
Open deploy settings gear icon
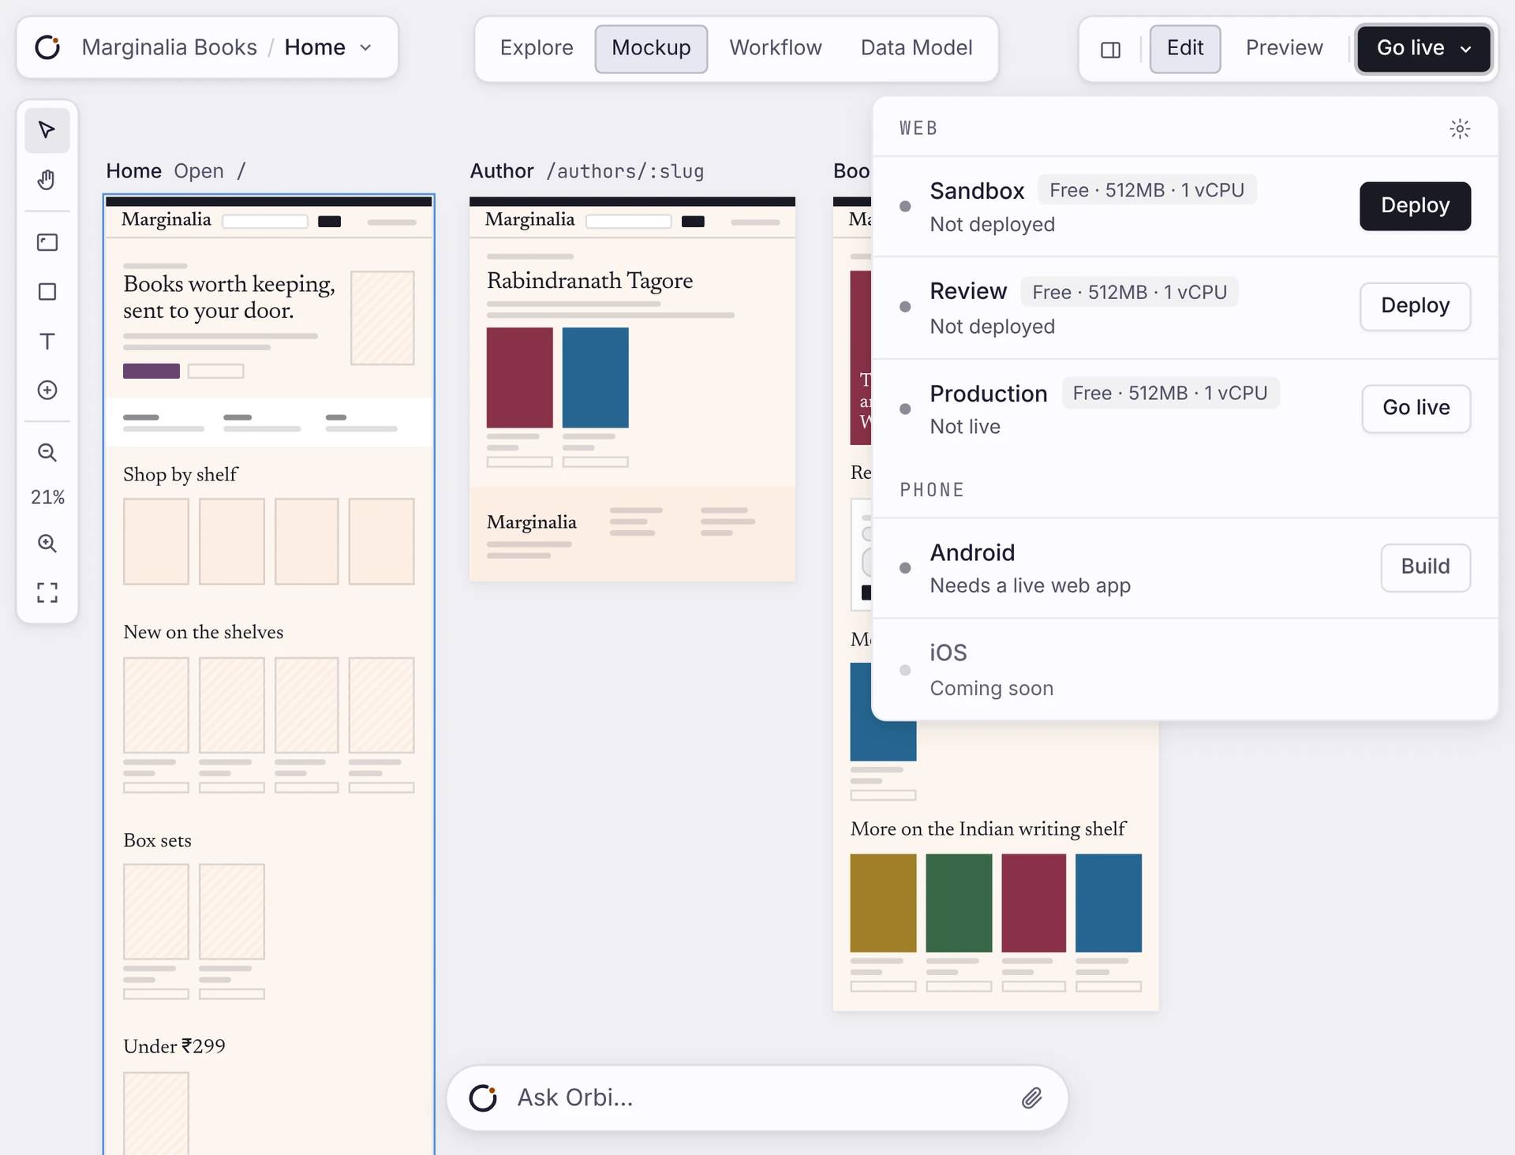(x=1460, y=129)
